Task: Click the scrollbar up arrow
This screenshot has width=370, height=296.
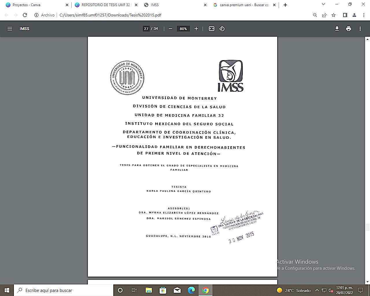Action: 368,39
